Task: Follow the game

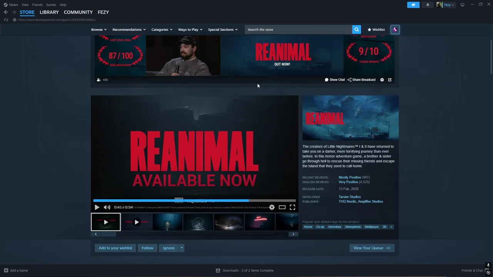Action: tap(148, 248)
